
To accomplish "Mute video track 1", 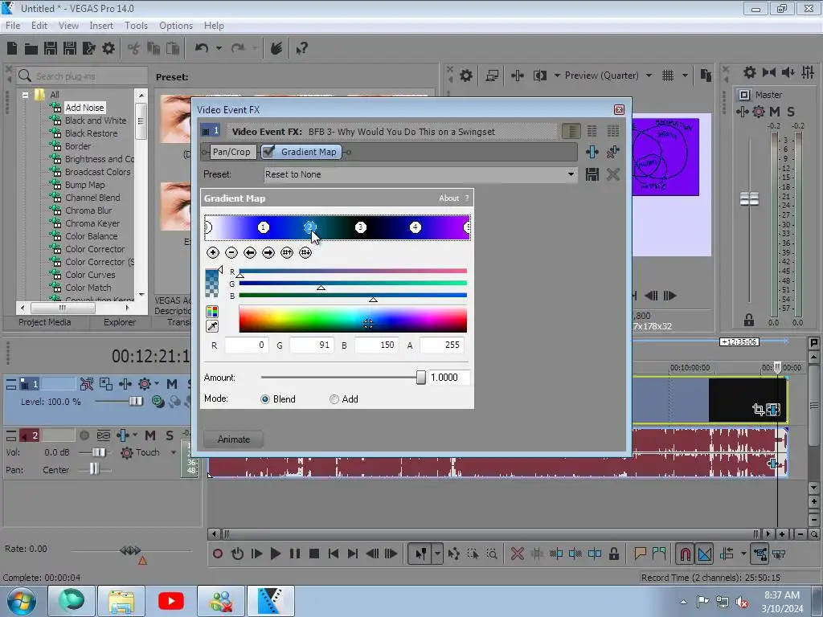I will (x=172, y=384).
